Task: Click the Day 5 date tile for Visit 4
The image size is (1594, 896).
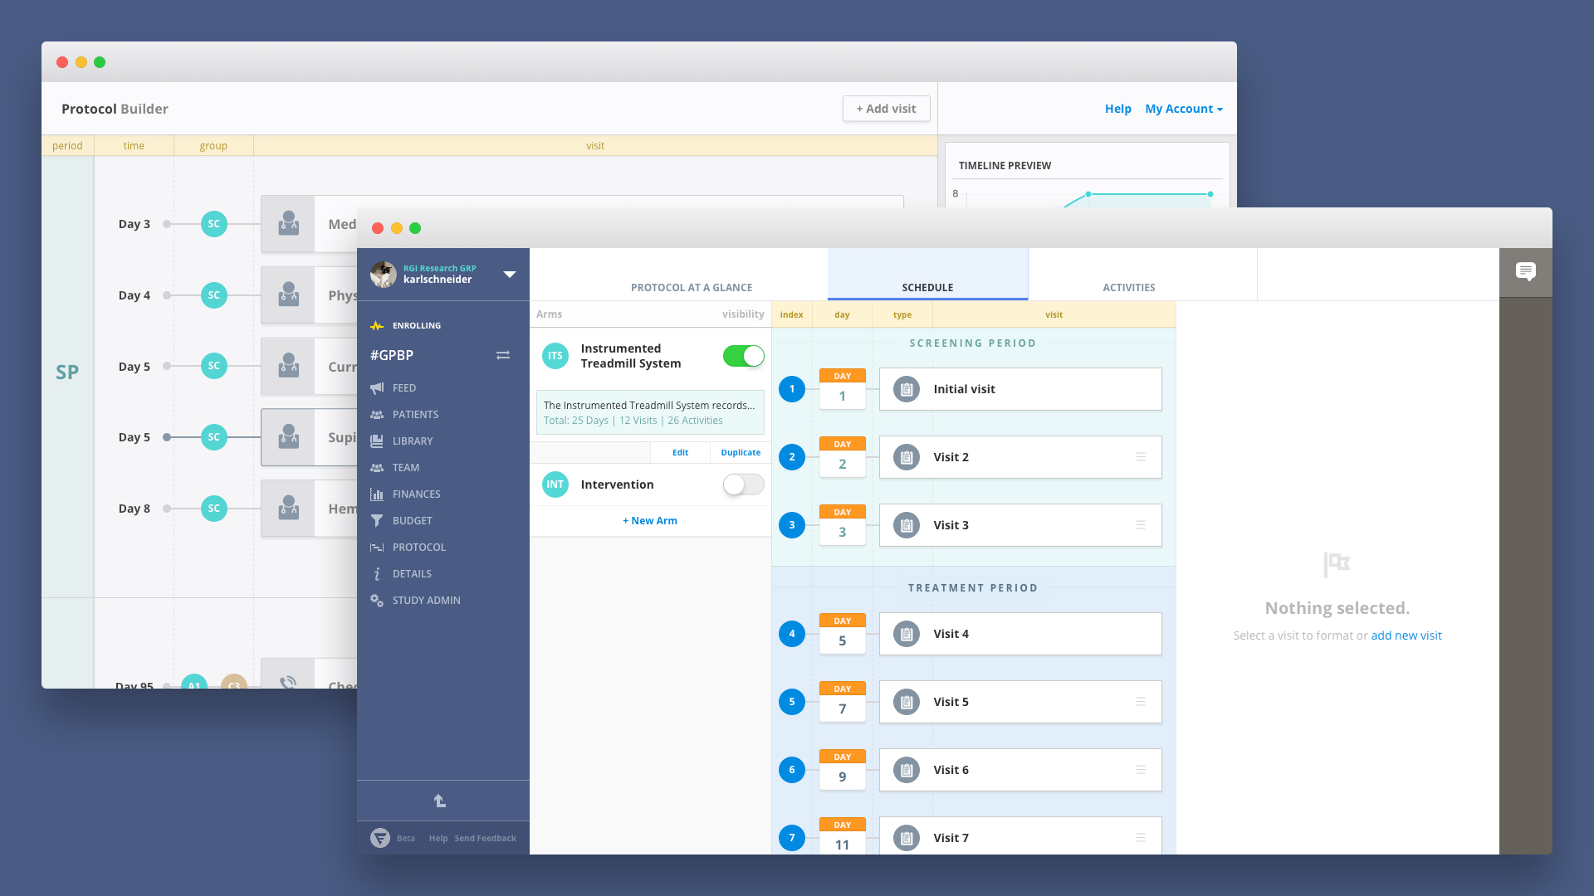Action: click(x=842, y=633)
